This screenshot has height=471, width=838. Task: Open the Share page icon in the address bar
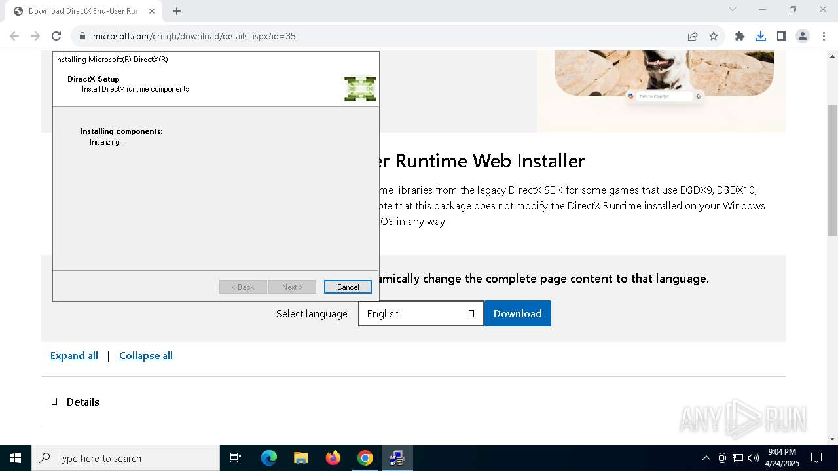pos(693,36)
